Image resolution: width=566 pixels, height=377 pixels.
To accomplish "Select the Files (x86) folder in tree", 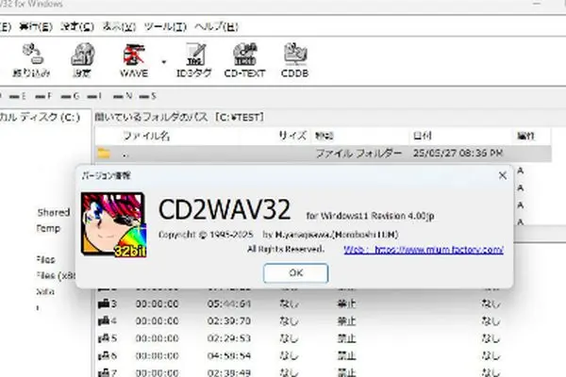I will [56, 275].
